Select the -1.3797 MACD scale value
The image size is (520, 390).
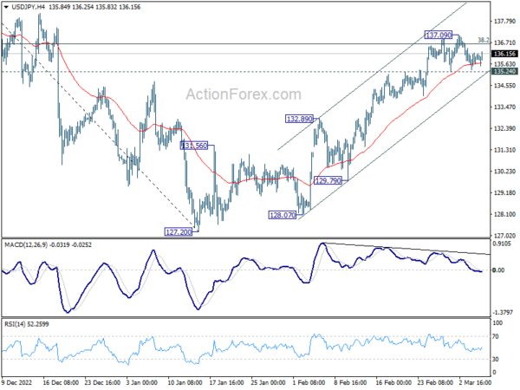pos(503,312)
